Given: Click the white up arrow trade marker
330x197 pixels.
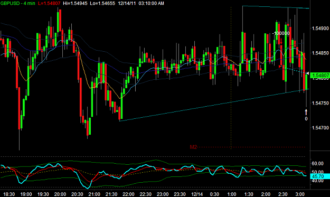Looking at the screenshot, I should (306, 112).
